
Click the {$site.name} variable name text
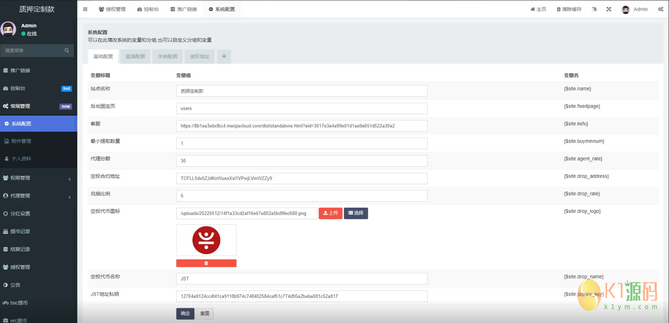pos(578,89)
